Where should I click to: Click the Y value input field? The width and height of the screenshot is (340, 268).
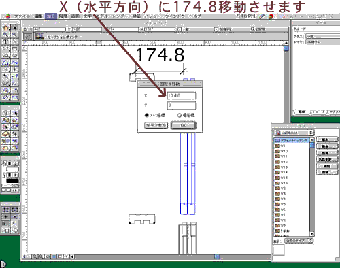pos(182,105)
